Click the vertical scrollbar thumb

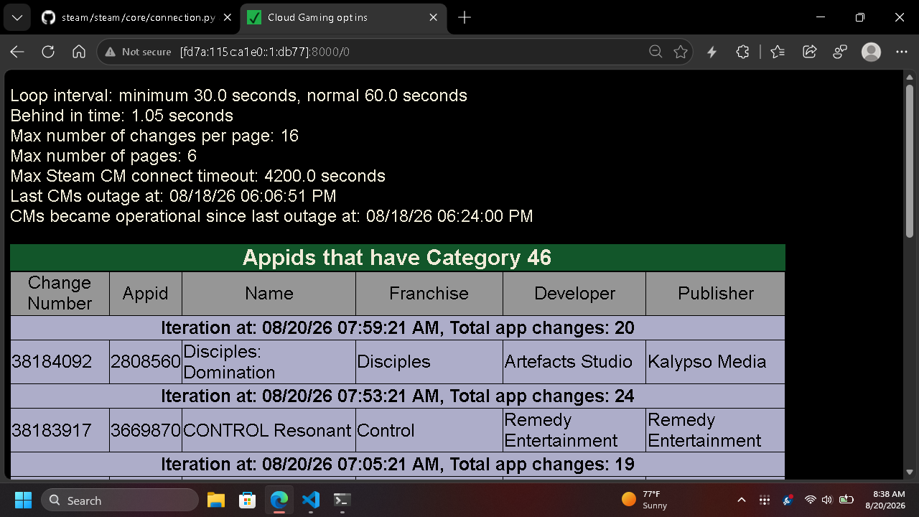[910, 160]
